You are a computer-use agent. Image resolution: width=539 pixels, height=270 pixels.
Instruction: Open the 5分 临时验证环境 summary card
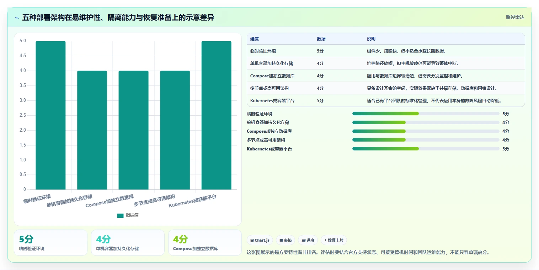click(50, 243)
